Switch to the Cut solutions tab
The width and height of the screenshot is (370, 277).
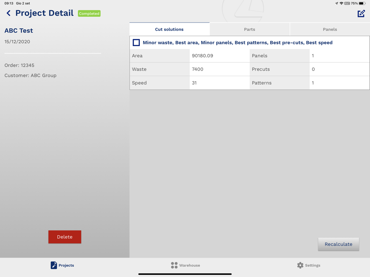click(169, 30)
